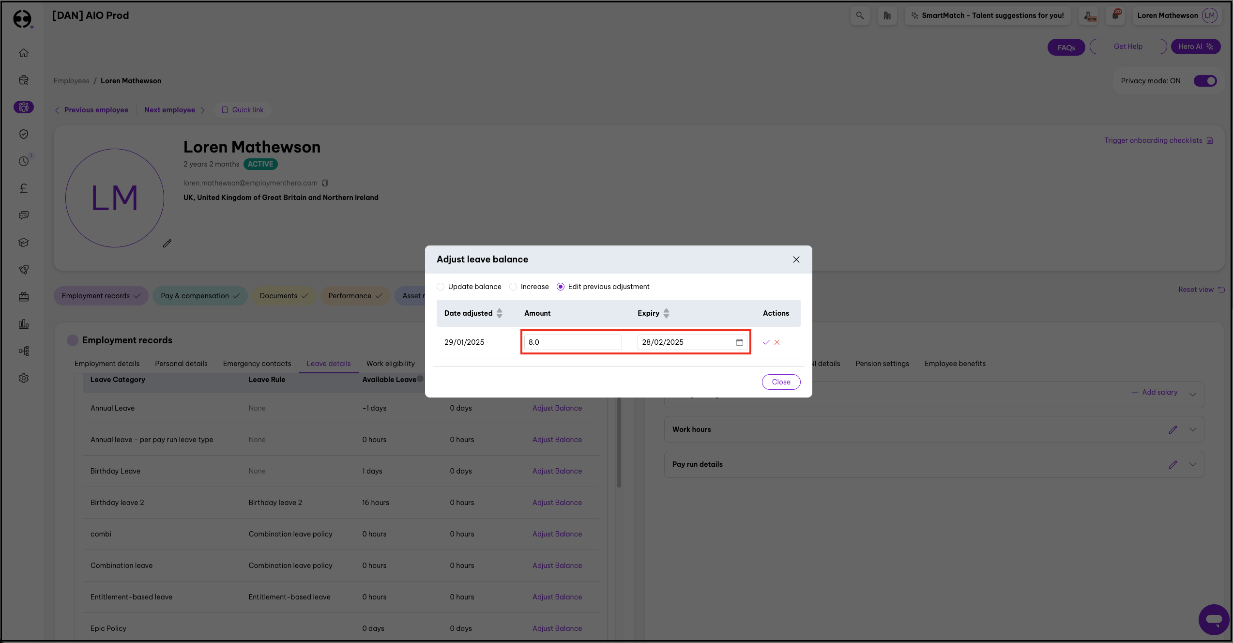Select the Update balance radio button

click(x=441, y=287)
